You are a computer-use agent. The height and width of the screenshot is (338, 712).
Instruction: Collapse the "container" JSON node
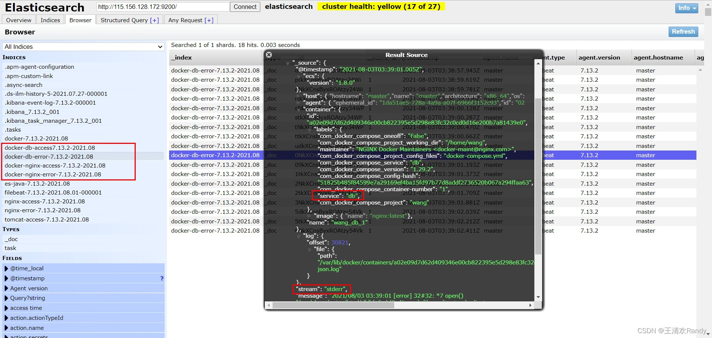(x=299, y=110)
